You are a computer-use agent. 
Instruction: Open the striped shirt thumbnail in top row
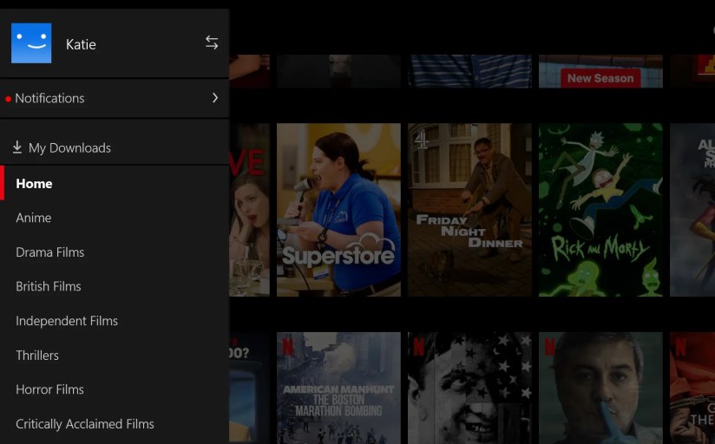469,71
